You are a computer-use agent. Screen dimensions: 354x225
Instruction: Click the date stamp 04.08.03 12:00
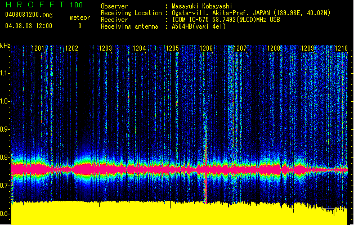29,26
